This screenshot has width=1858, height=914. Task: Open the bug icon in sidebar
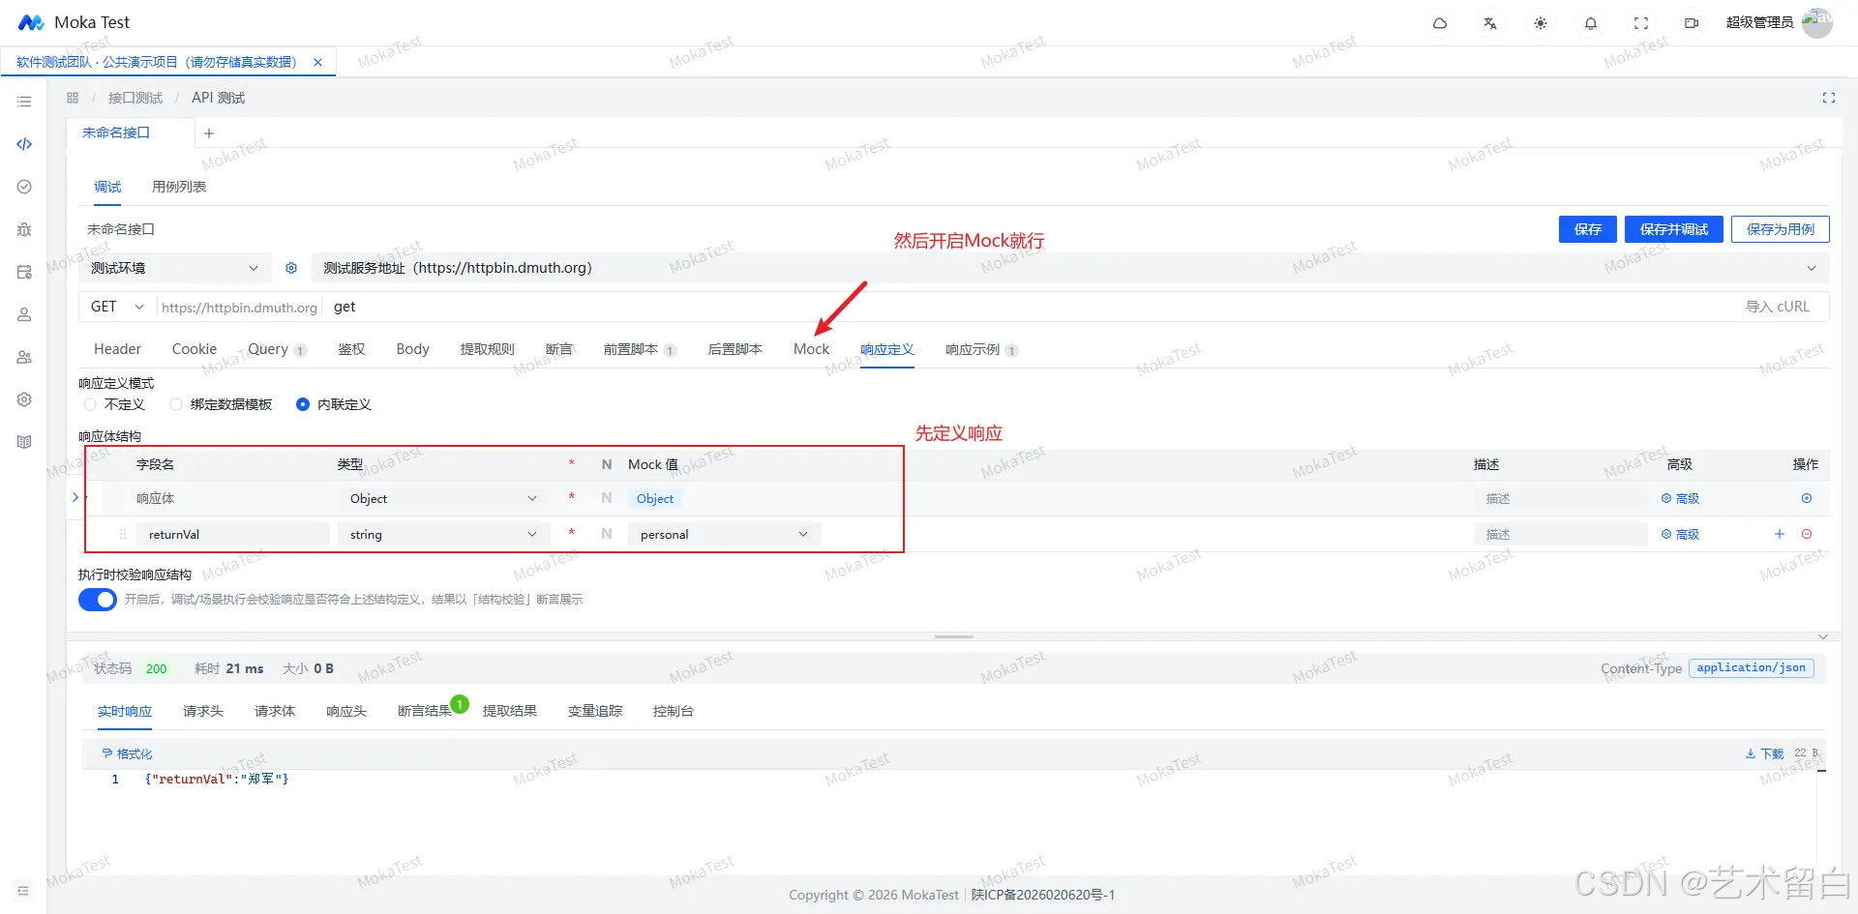24,229
